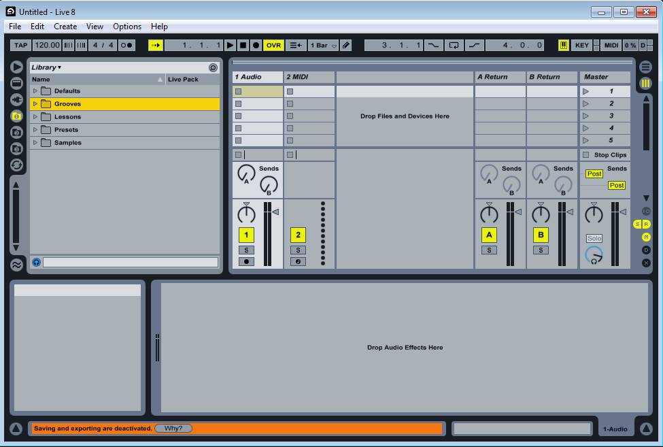The image size is (663, 447).
Task: Expand the Samples folder
Action: pos(36,143)
